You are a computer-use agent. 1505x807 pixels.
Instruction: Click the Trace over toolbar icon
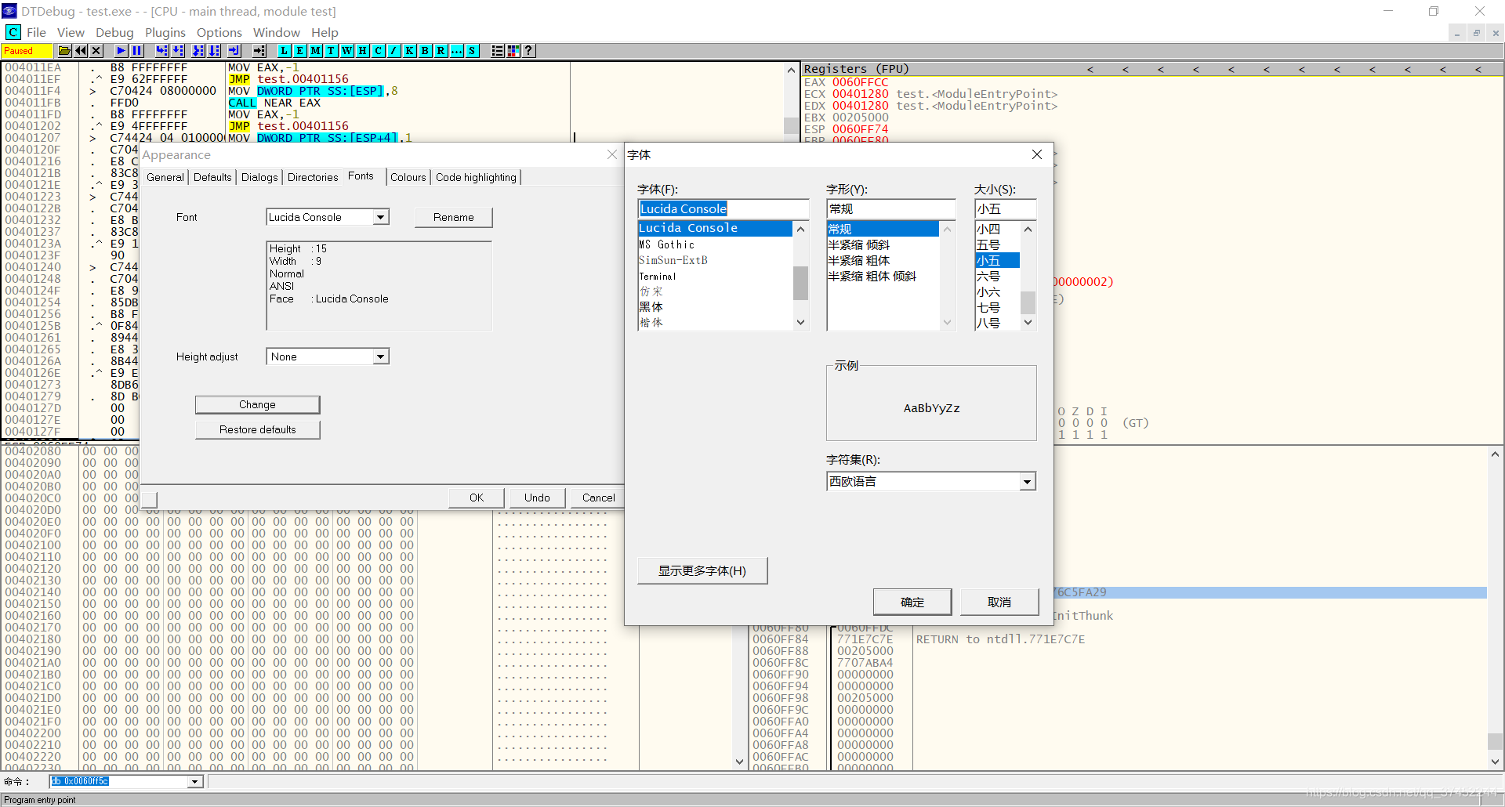point(214,51)
